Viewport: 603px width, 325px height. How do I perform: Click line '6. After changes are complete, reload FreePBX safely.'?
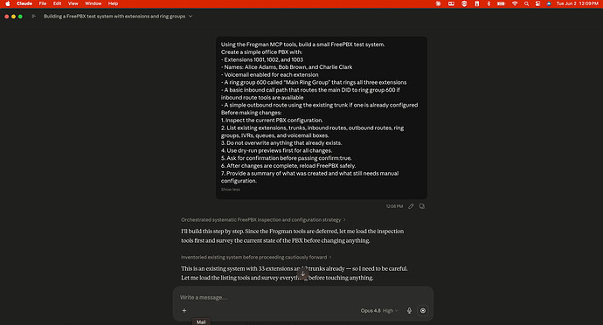pos(288,166)
